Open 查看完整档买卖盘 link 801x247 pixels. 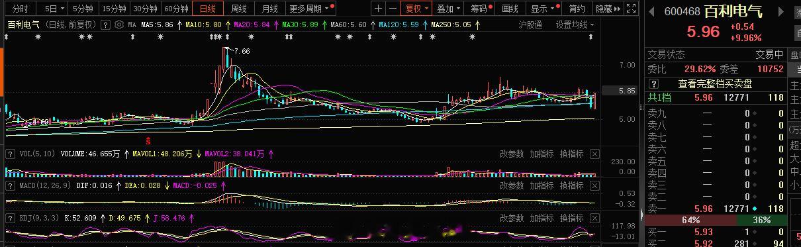pyautogui.click(x=715, y=84)
